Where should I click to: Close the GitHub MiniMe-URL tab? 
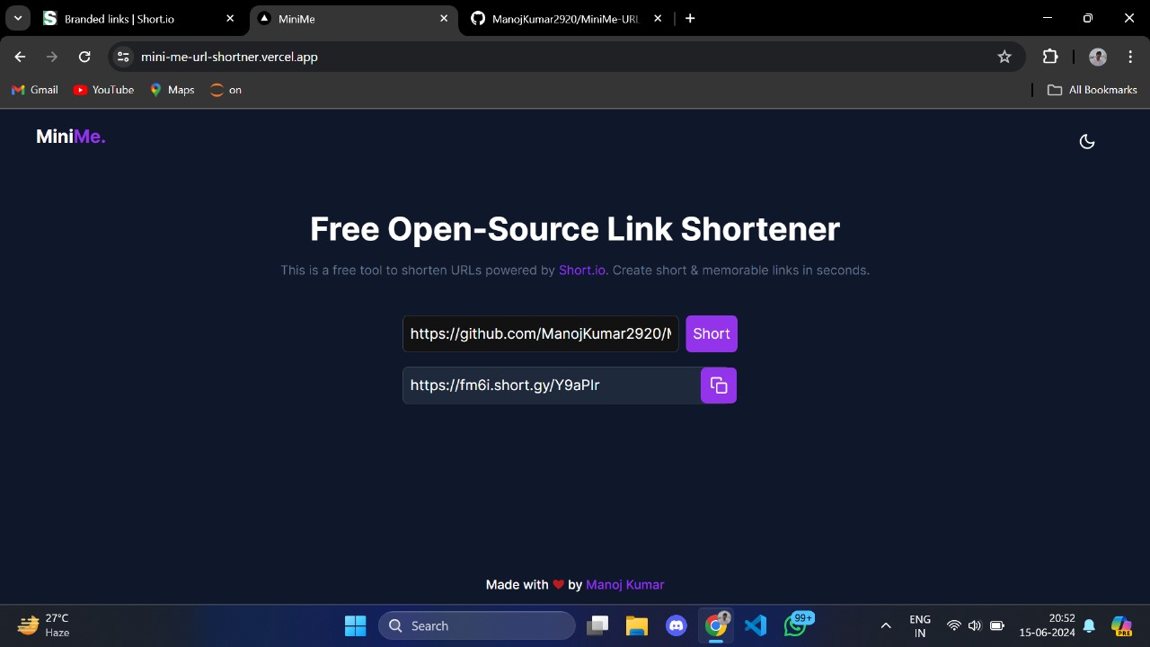click(x=658, y=19)
